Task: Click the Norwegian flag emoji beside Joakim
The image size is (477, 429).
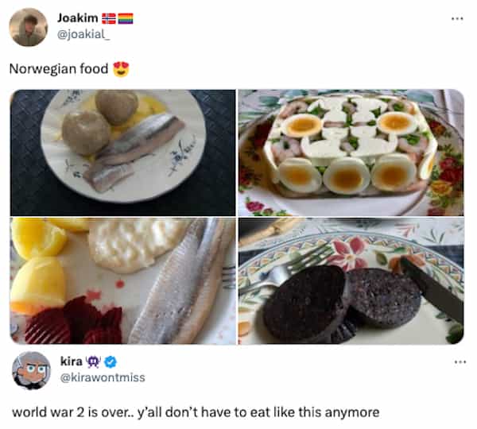Action: point(109,18)
